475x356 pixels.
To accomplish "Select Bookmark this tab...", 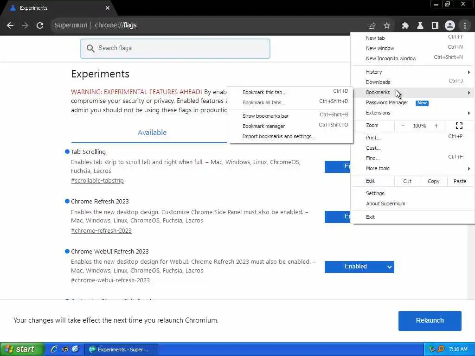I will pyautogui.click(x=290, y=92).
